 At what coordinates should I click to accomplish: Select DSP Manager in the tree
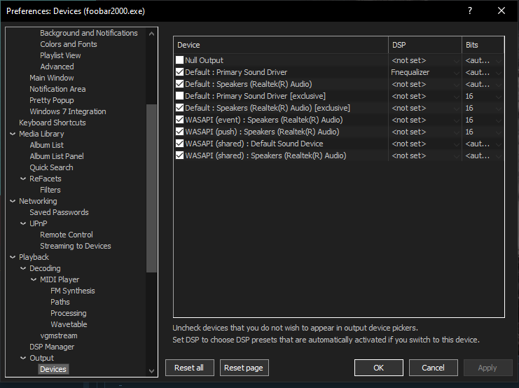[52, 347]
